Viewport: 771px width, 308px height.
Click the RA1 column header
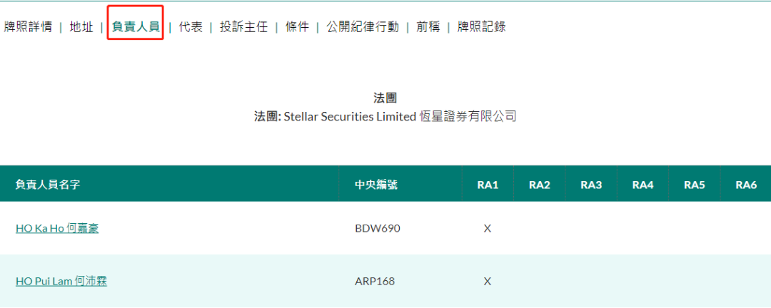[x=488, y=185]
